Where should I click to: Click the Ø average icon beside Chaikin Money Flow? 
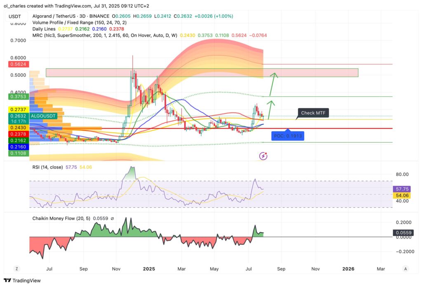coord(112,218)
